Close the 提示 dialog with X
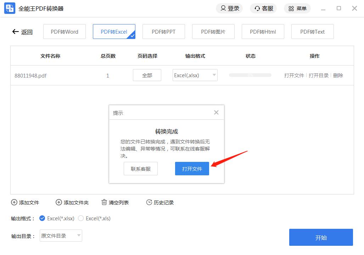This screenshot has width=364, height=255. 216,113
